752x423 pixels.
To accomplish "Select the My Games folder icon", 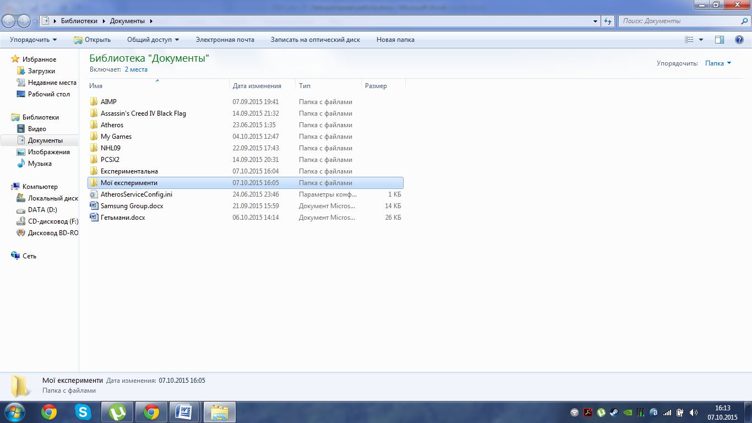I will (x=94, y=137).
